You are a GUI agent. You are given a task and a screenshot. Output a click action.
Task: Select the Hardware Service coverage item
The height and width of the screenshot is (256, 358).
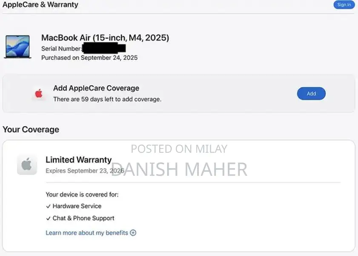(x=77, y=206)
